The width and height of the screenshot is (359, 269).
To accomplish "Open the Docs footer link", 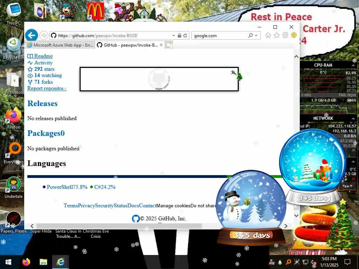I will [133, 206].
